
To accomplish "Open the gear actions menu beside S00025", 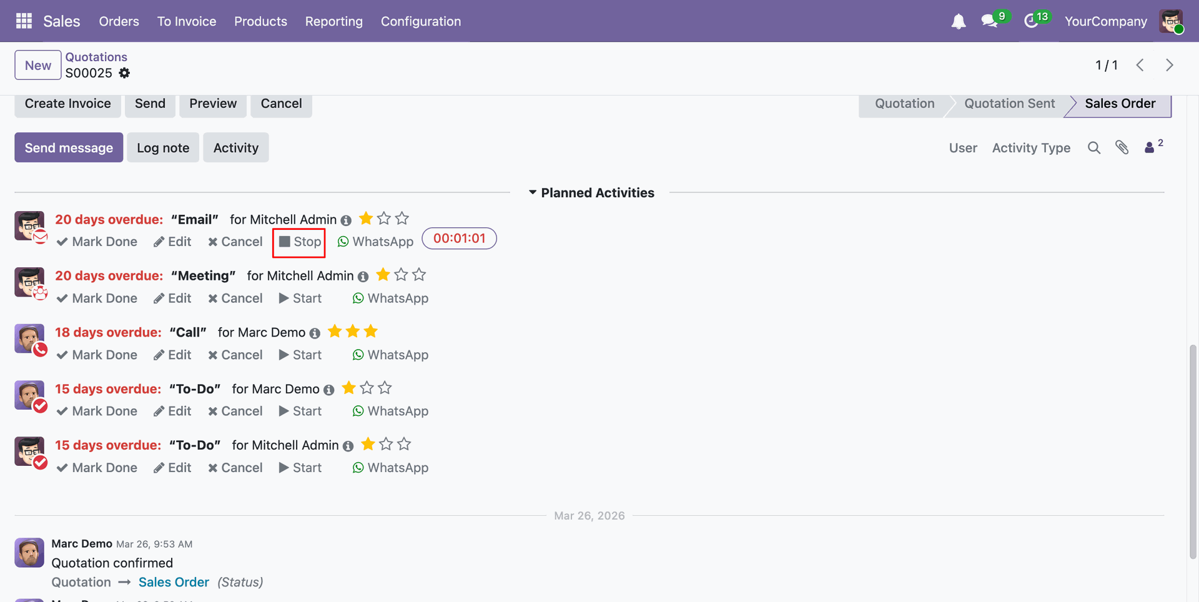I will click(x=124, y=73).
